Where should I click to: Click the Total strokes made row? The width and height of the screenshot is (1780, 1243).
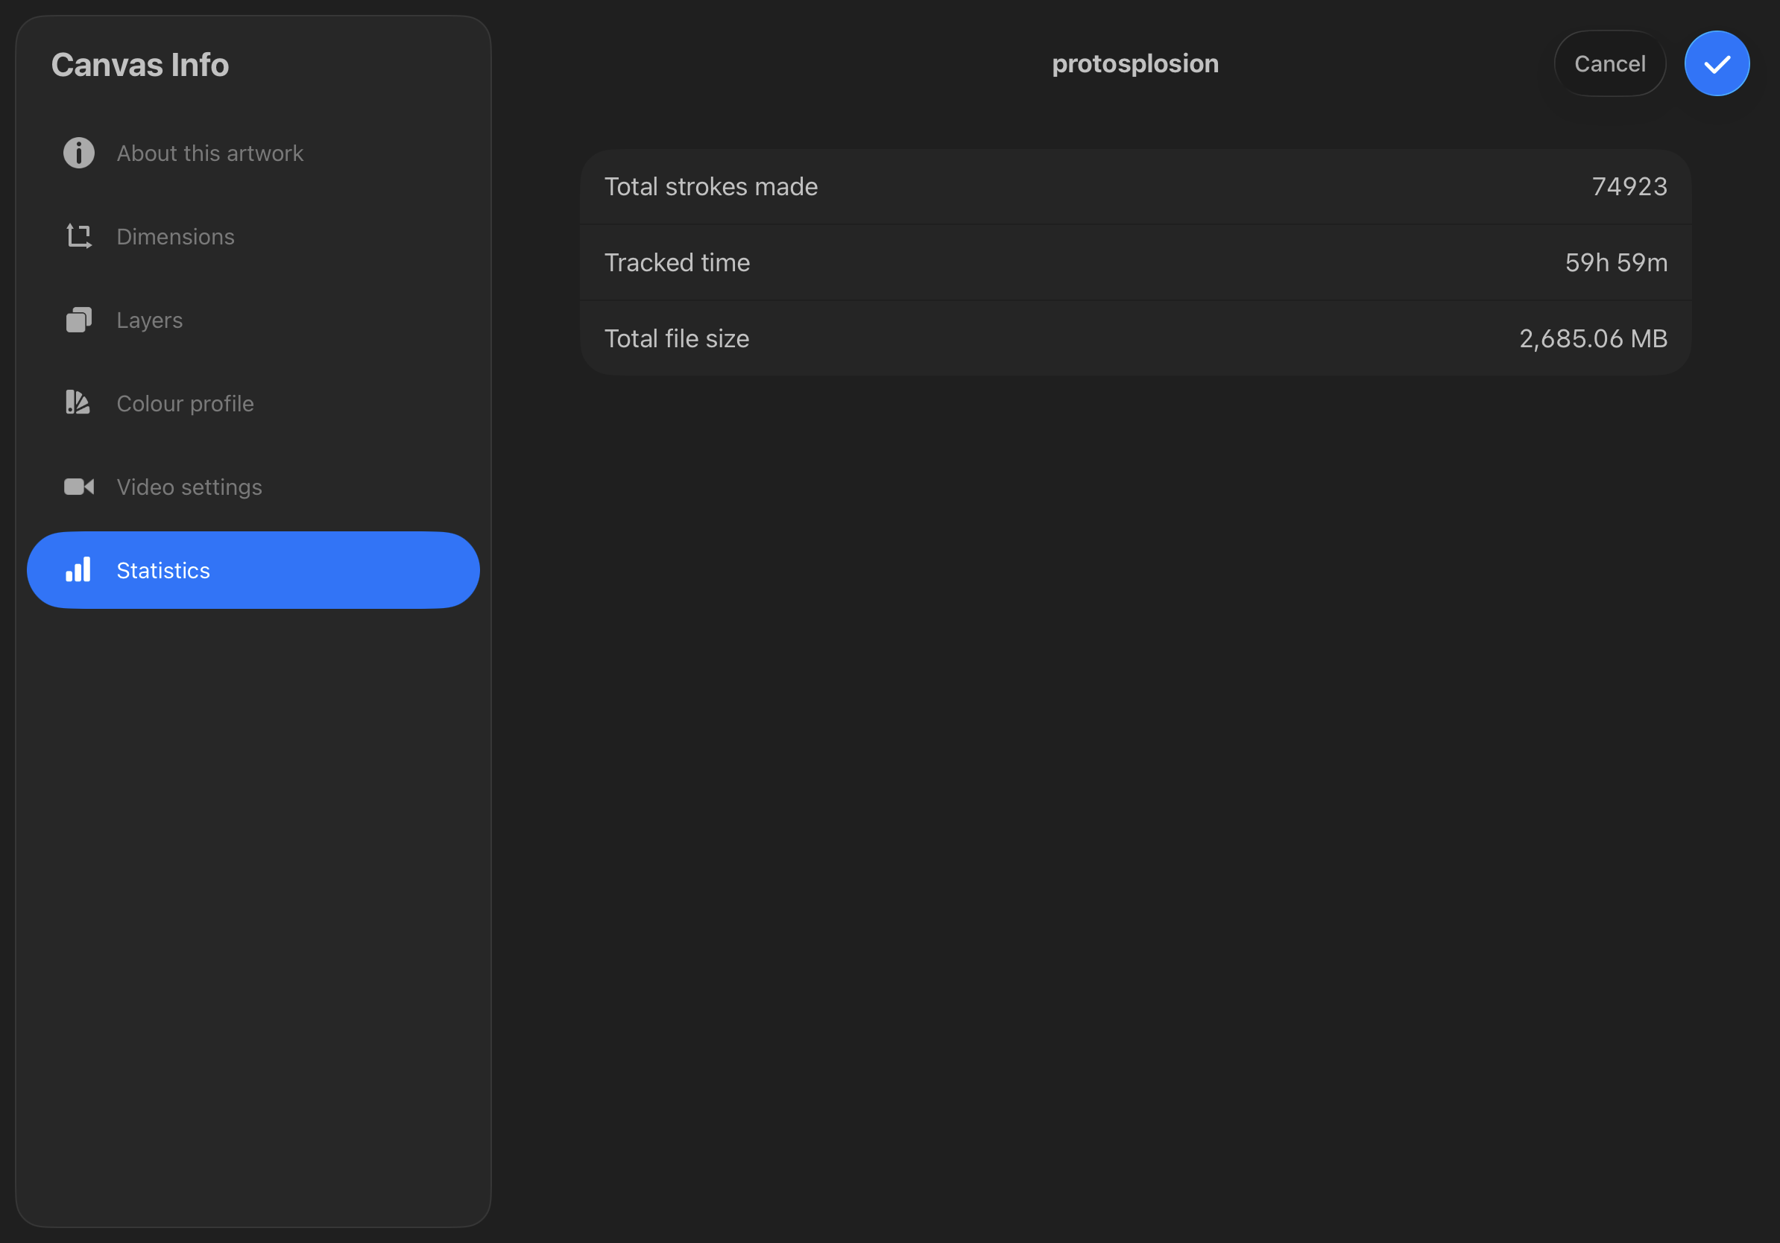pos(1134,187)
